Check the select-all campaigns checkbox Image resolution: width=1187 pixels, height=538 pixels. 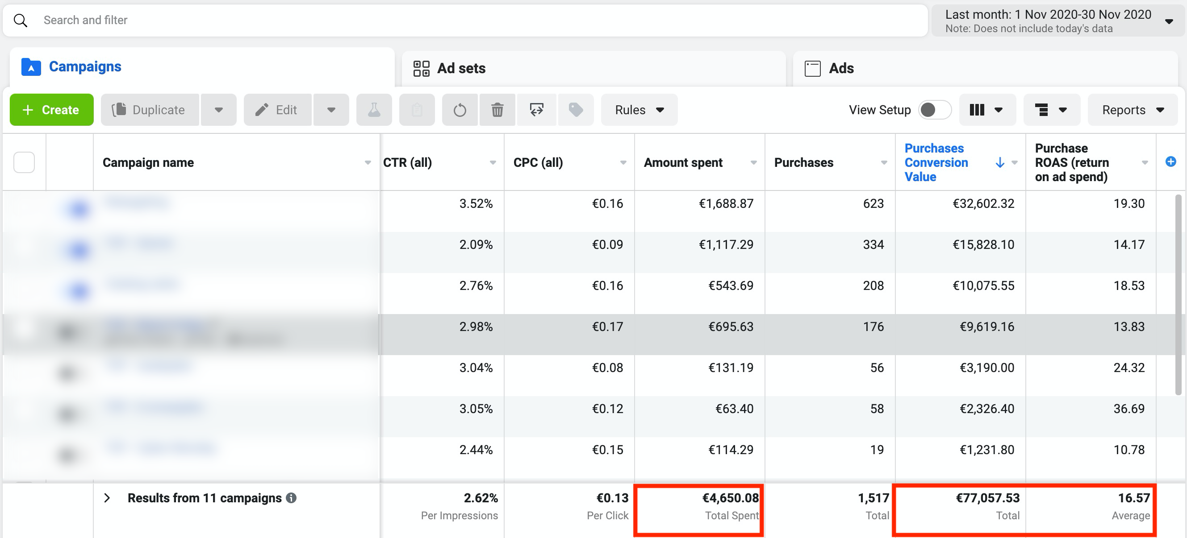(x=24, y=162)
